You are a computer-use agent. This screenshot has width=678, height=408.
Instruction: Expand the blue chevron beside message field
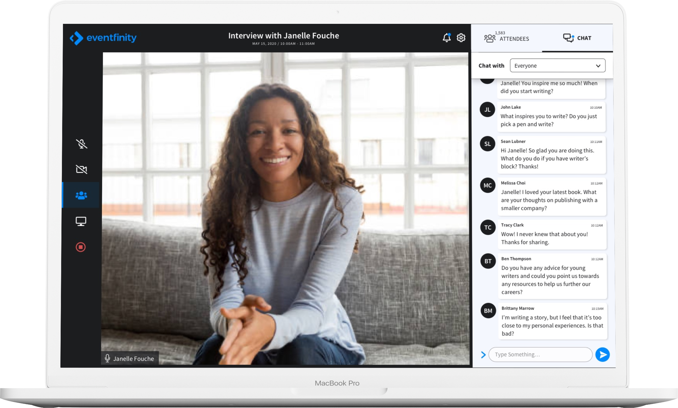point(483,355)
